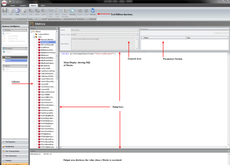
Task: Click the Query Calculation tool icon
Action: 65,11
